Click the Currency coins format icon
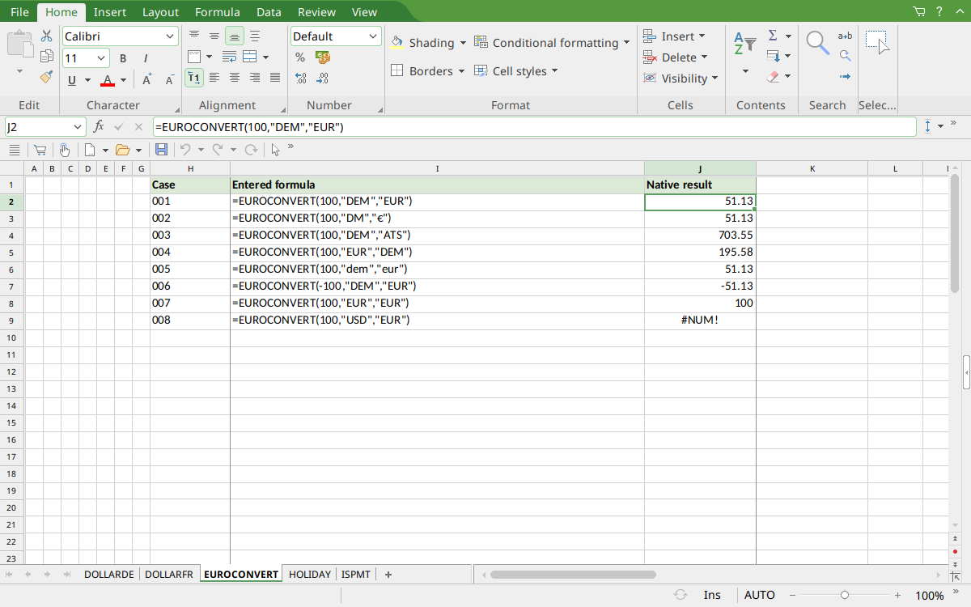The width and height of the screenshot is (971, 607). click(x=323, y=57)
